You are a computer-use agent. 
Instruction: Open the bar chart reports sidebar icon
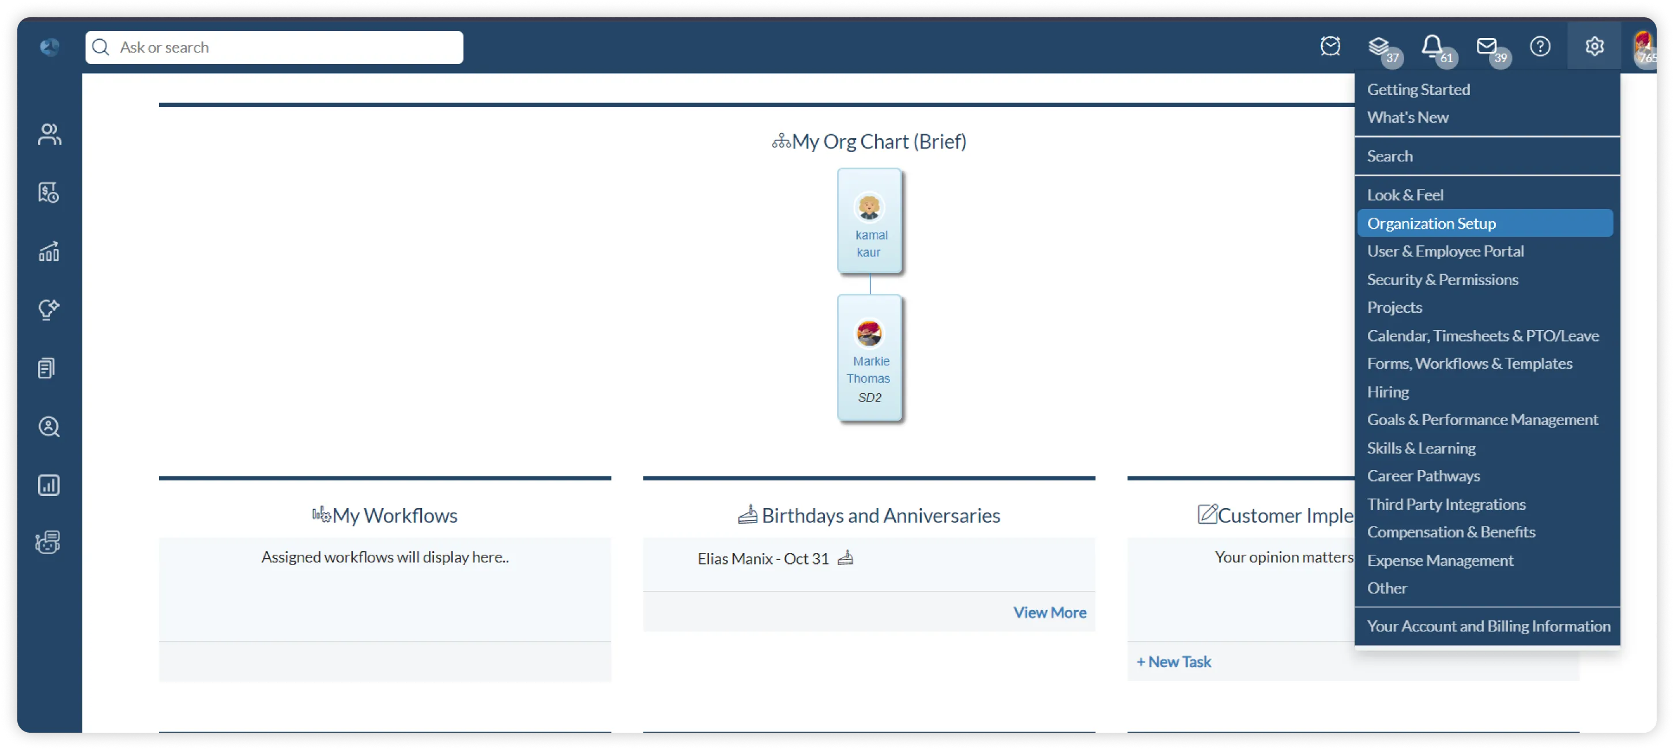pos(49,485)
